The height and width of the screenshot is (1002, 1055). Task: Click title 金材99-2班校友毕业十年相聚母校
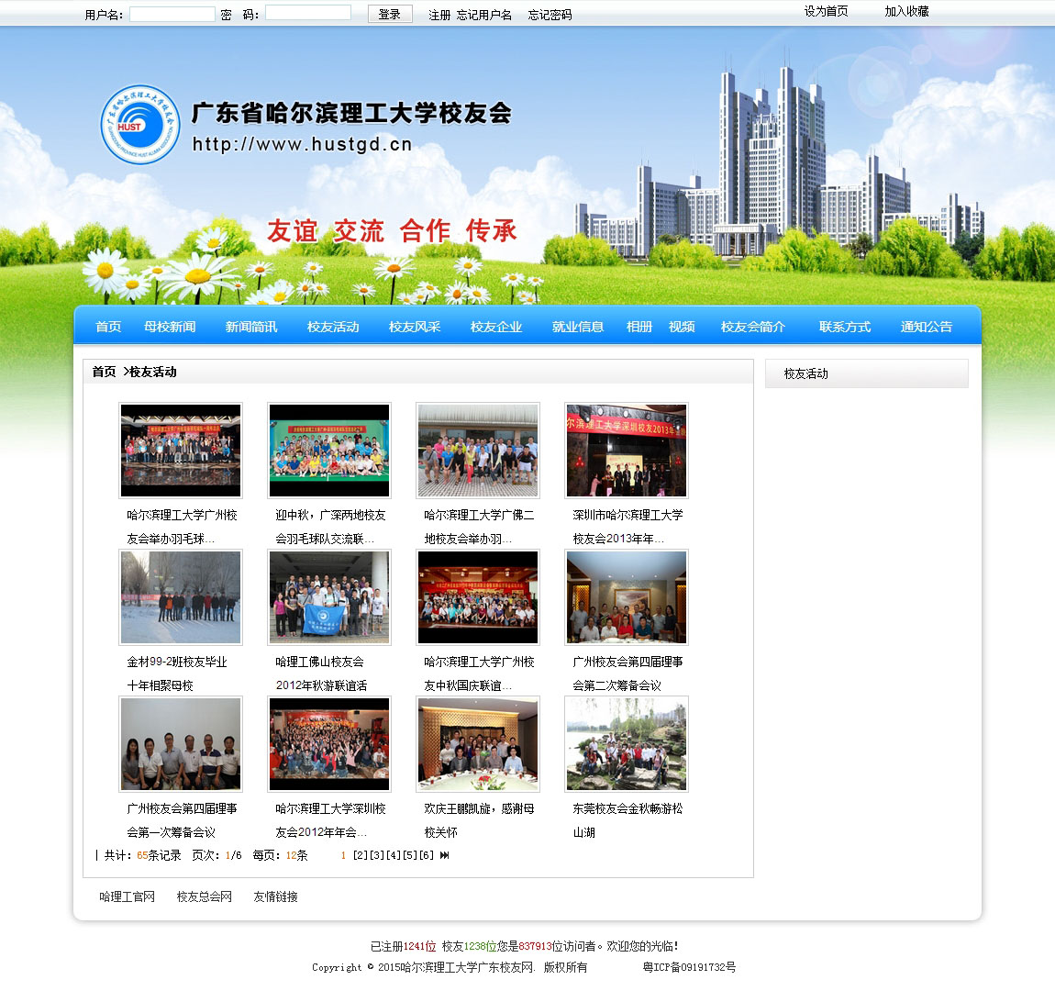(177, 674)
